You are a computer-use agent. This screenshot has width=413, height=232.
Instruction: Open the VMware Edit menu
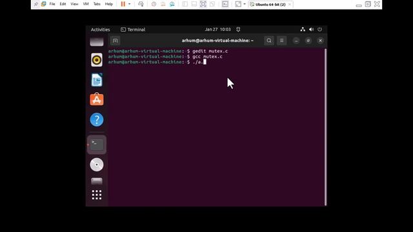click(63, 4)
